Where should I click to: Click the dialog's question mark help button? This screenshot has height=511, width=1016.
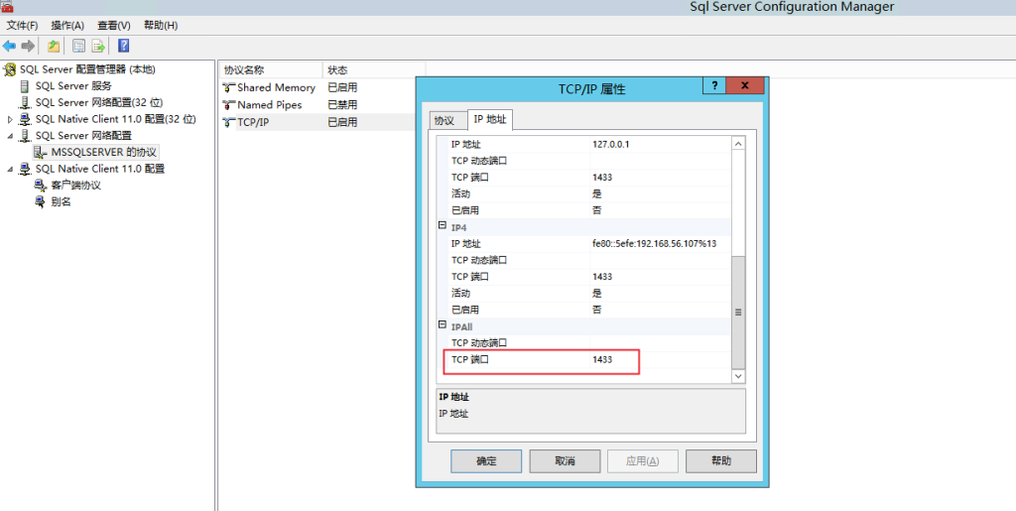tap(714, 85)
